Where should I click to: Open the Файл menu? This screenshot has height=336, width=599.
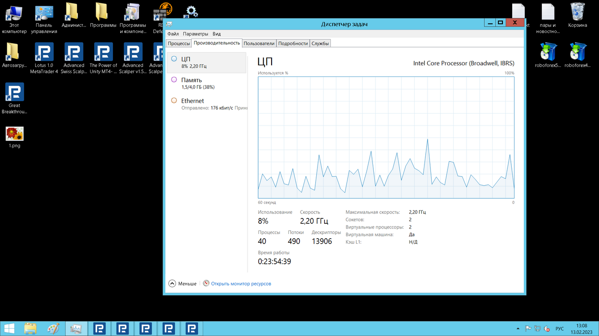pyautogui.click(x=173, y=34)
